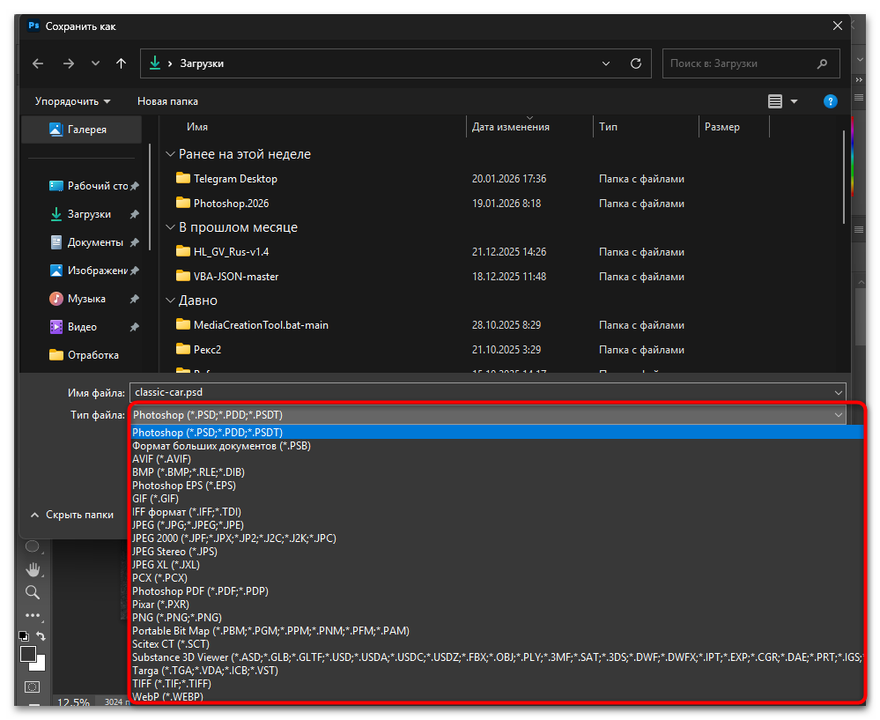The image size is (880, 720).
Task: Collapse the 'Ранее на этой неделе' group
Action: coord(171,154)
